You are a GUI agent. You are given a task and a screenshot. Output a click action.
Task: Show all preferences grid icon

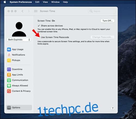pos(36,11)
